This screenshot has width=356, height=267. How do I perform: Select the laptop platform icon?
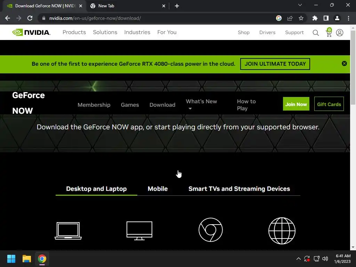(68, 231)
